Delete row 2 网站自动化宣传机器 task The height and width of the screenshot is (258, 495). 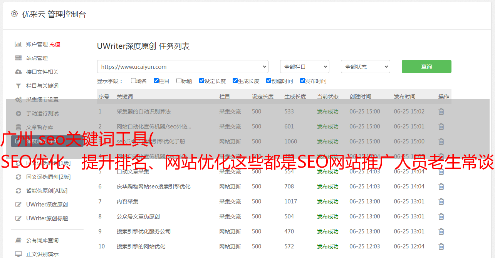pos(441,127)
